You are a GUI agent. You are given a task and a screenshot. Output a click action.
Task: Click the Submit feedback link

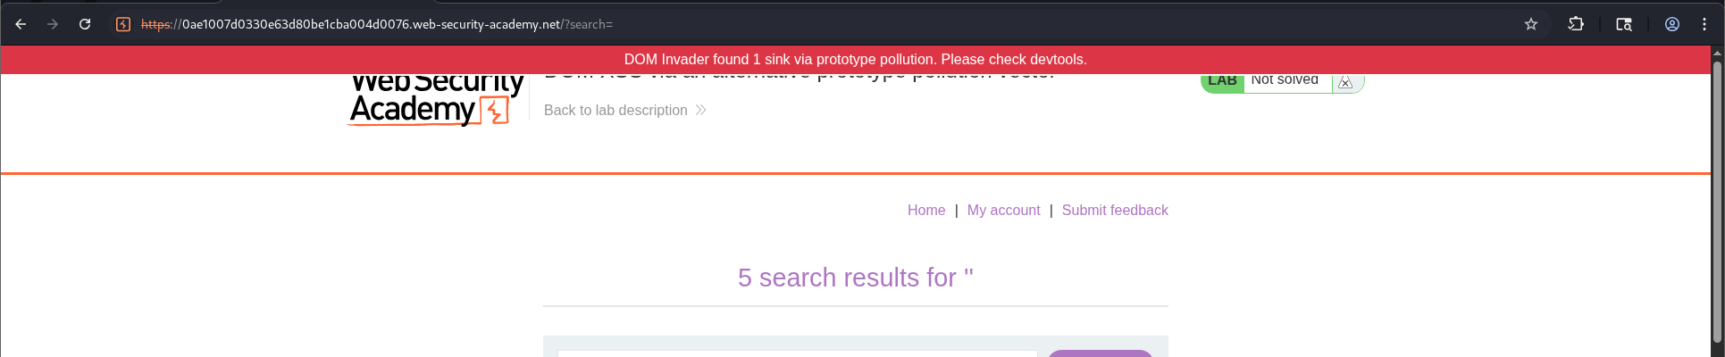tap(1114, 210)
